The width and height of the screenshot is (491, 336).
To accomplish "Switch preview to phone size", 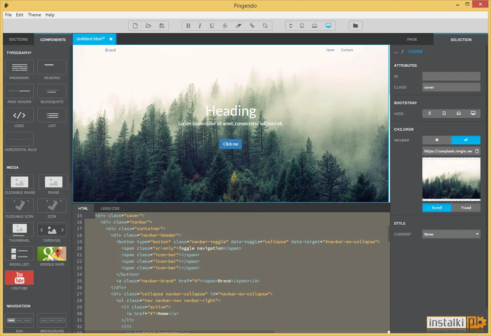I will pos(291,26).
